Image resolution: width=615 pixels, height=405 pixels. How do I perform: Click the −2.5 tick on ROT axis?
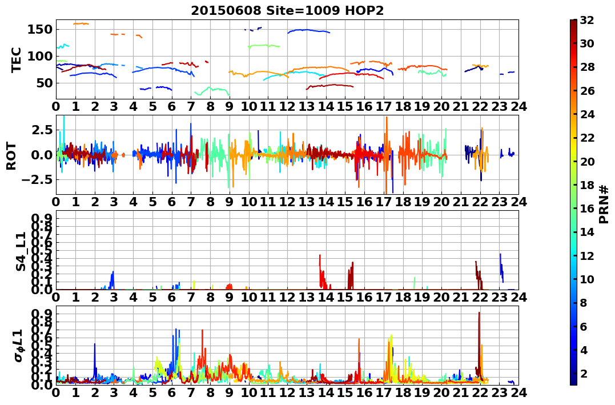pyautogui.click(x=38, y=180)
